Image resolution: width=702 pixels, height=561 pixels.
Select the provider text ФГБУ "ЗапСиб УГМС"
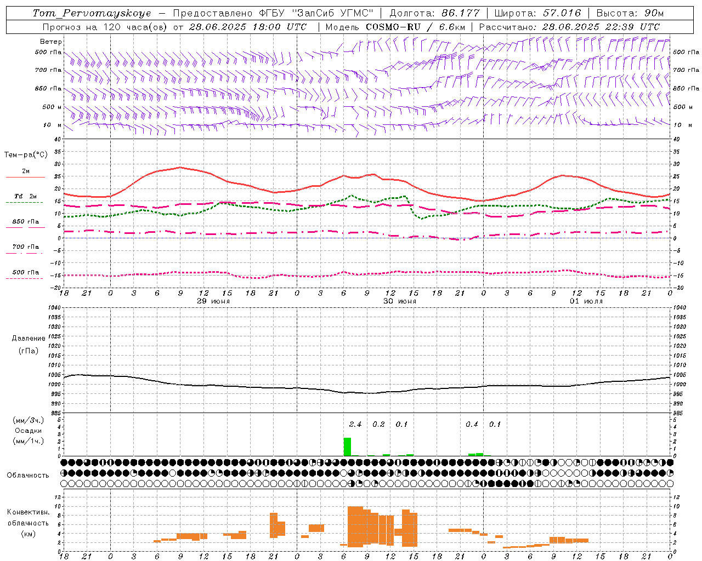[x=316, y=13]
